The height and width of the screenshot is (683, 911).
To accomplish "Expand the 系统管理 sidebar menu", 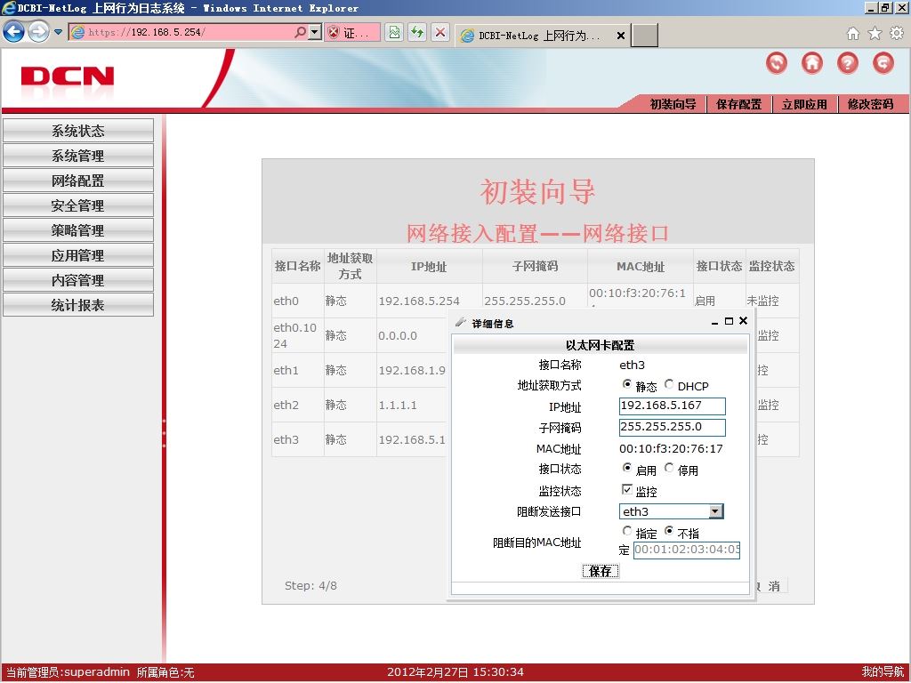I will pos(78,156).
